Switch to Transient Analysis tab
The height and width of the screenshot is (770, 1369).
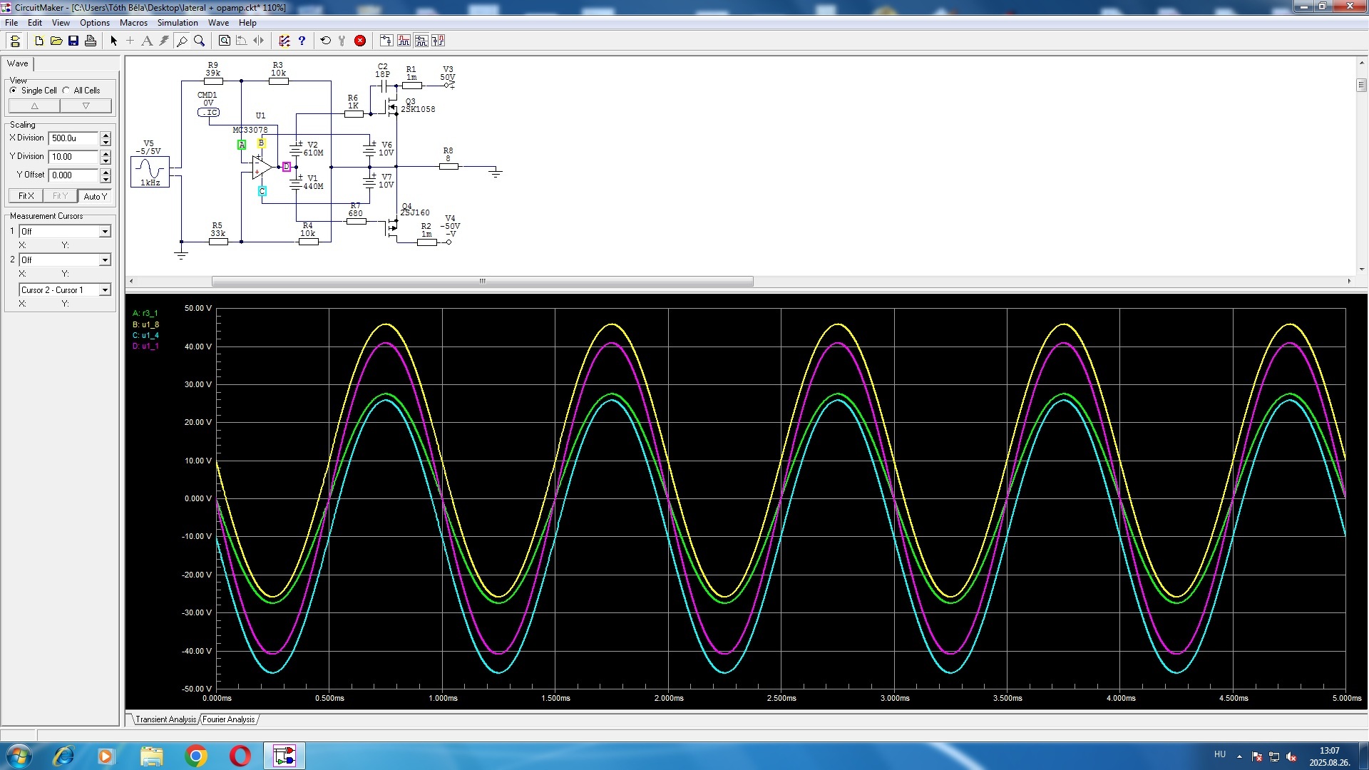(x=165, y=719)
